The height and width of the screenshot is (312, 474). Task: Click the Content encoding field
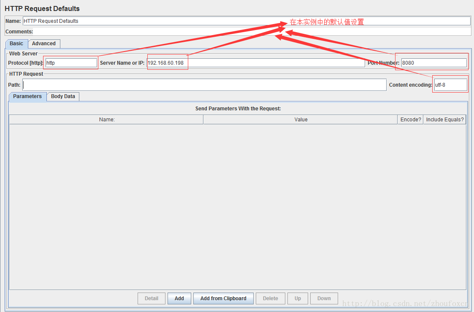coord(450,85)
